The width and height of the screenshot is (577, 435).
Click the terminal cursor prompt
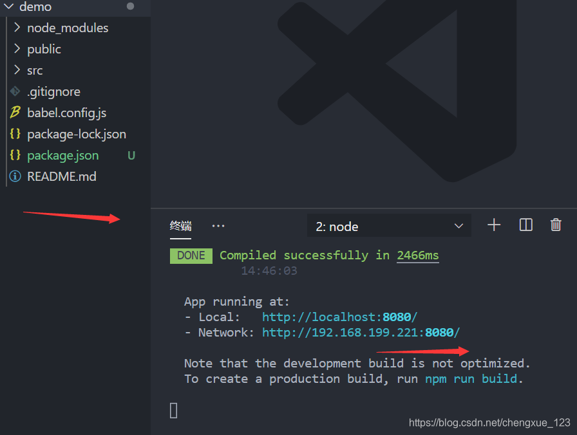coord(174,411)
